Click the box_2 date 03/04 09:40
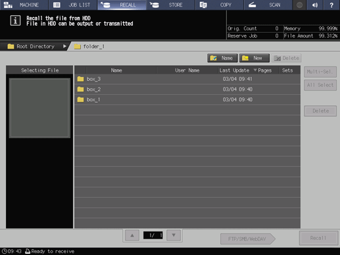This screenshot has height=255, width=340. (237, 89)
